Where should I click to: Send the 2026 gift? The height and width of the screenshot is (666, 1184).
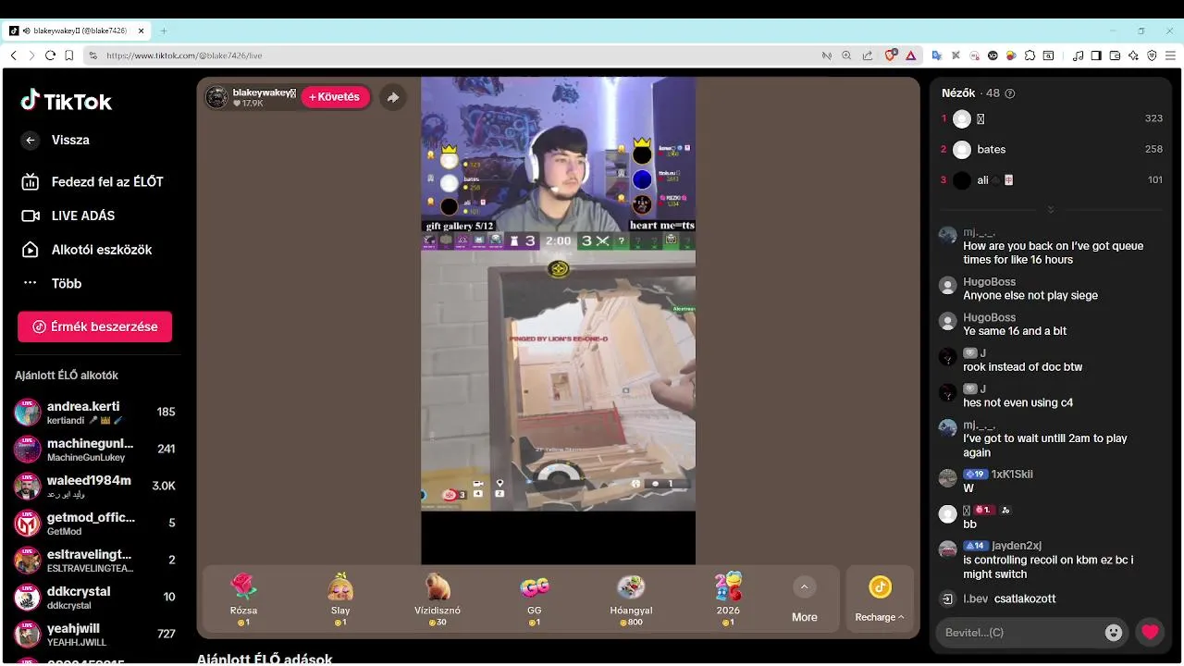coord(728,598)
